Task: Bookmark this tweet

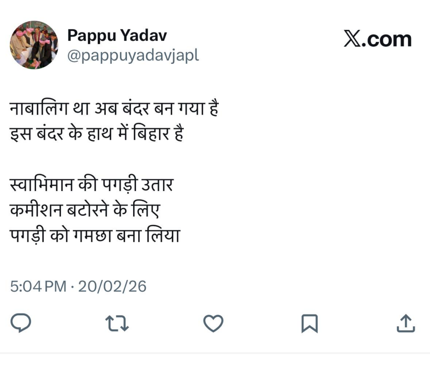Action: click(310, 324)
